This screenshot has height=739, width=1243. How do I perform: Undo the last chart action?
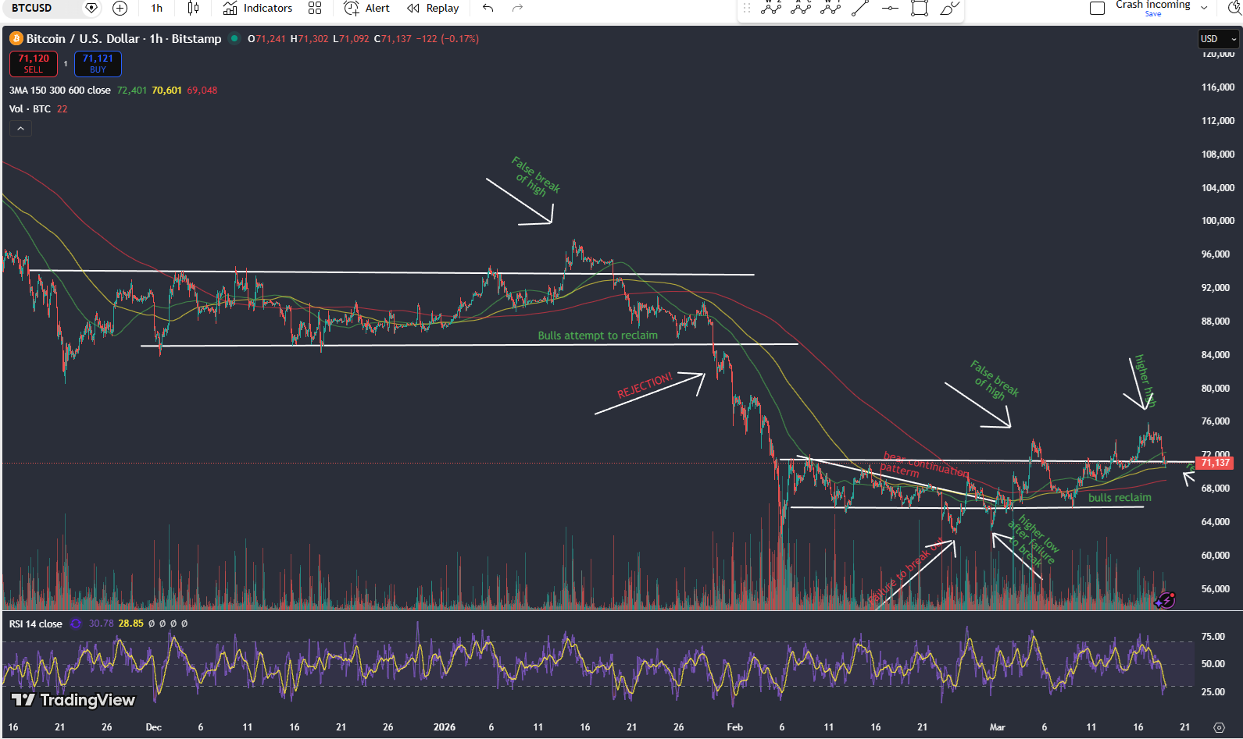tap(488, 8)
